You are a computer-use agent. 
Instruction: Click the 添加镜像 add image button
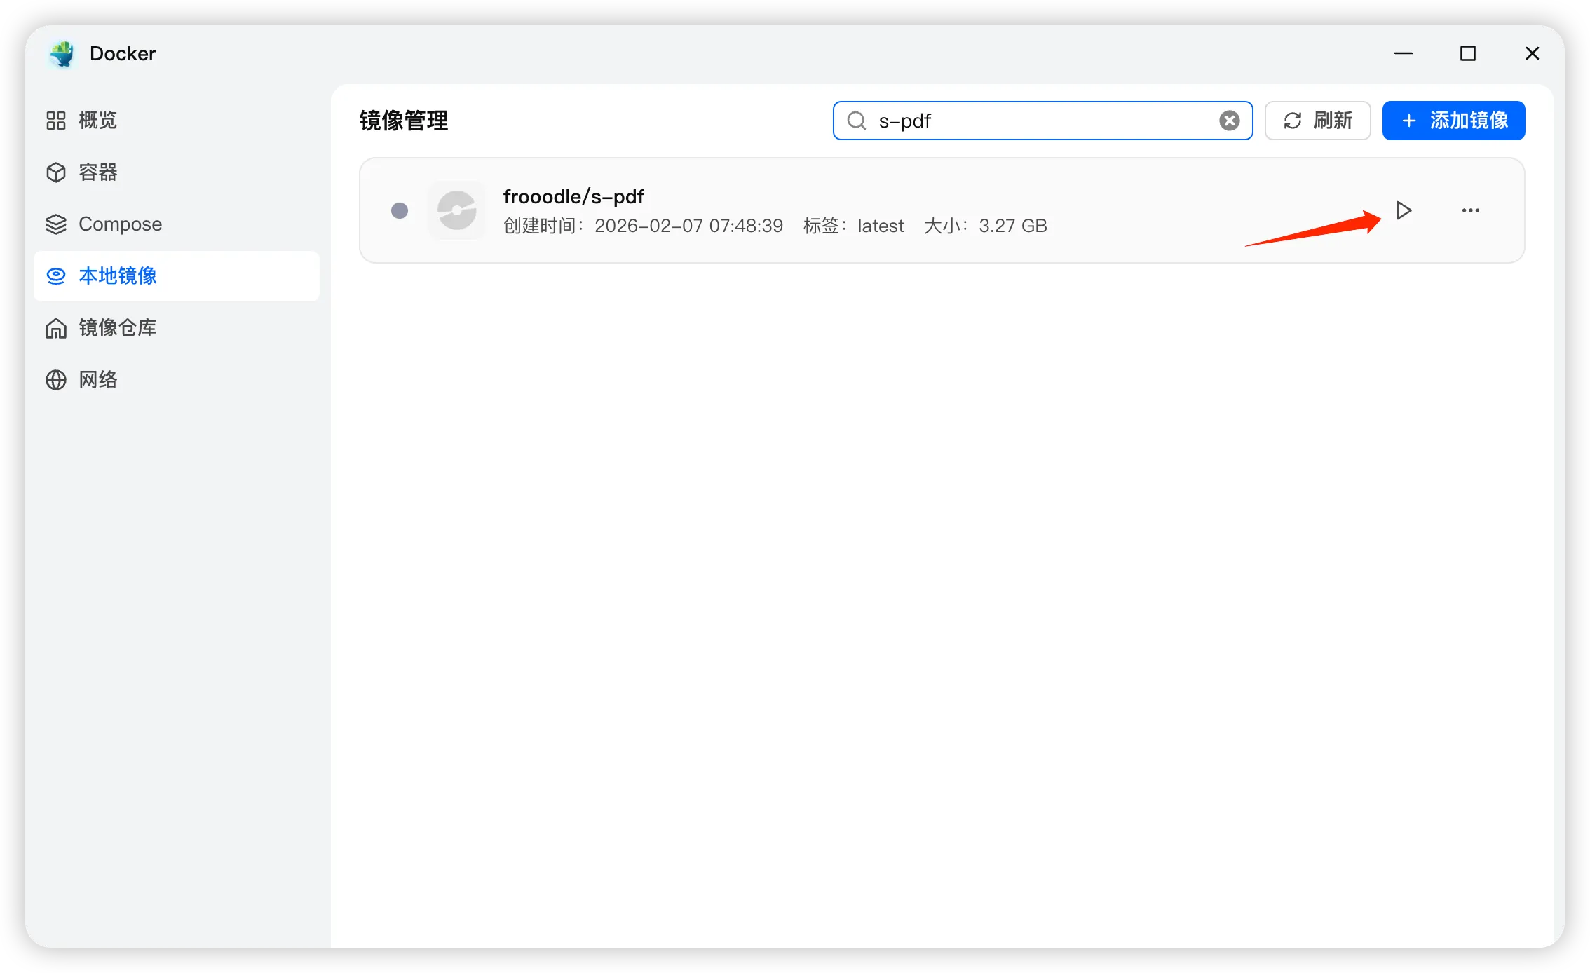tap(1454, 121)
